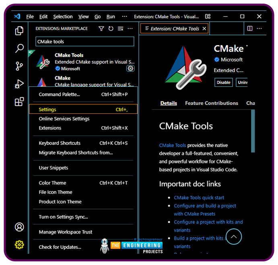Choose Product Icon Theme menu entry
278x265 pixels.
click(x=83, y=202)
